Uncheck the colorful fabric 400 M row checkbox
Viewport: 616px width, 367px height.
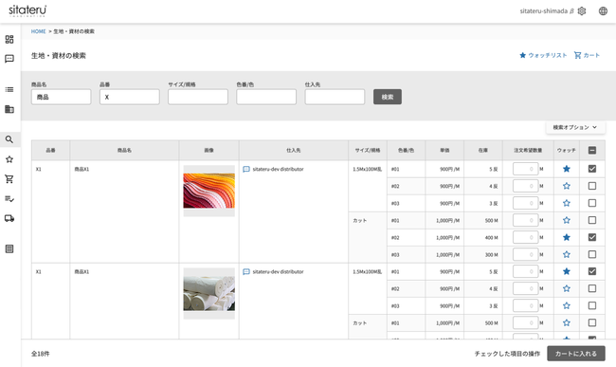pyautogui.click(x=592, y=237)
